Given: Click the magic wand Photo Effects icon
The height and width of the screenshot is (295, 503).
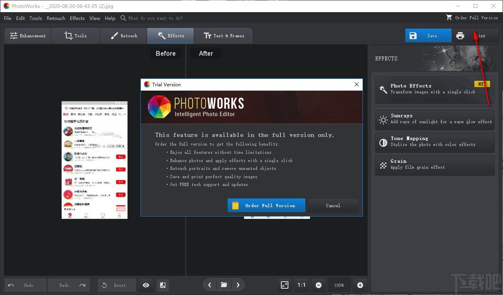Looking at the screenshot, I should point(383,90).
